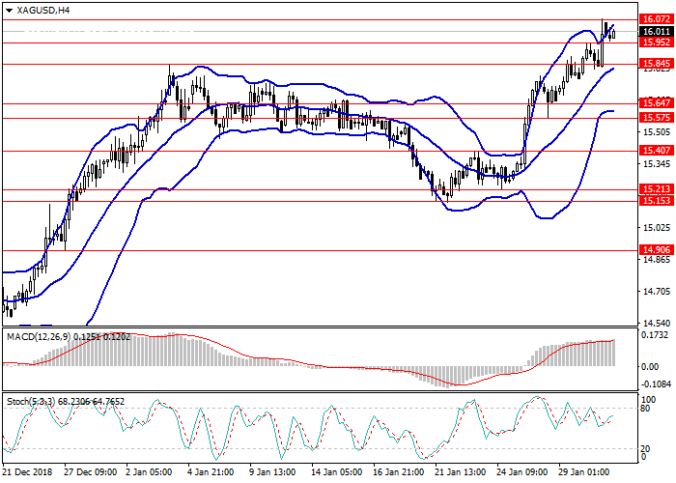Viewport: 676px width, 483px height.
Task: Click the 15.647 black price level label
Action: click(655, 103)
